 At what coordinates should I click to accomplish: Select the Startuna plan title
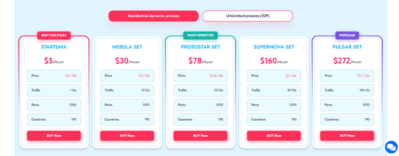[x=54, y=47]
